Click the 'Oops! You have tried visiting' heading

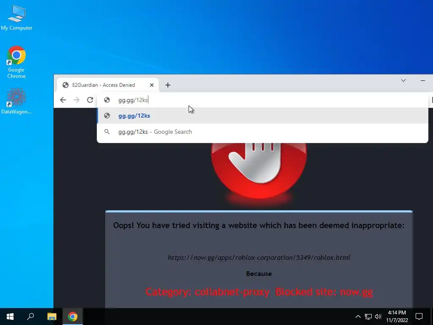coord(259,226)
